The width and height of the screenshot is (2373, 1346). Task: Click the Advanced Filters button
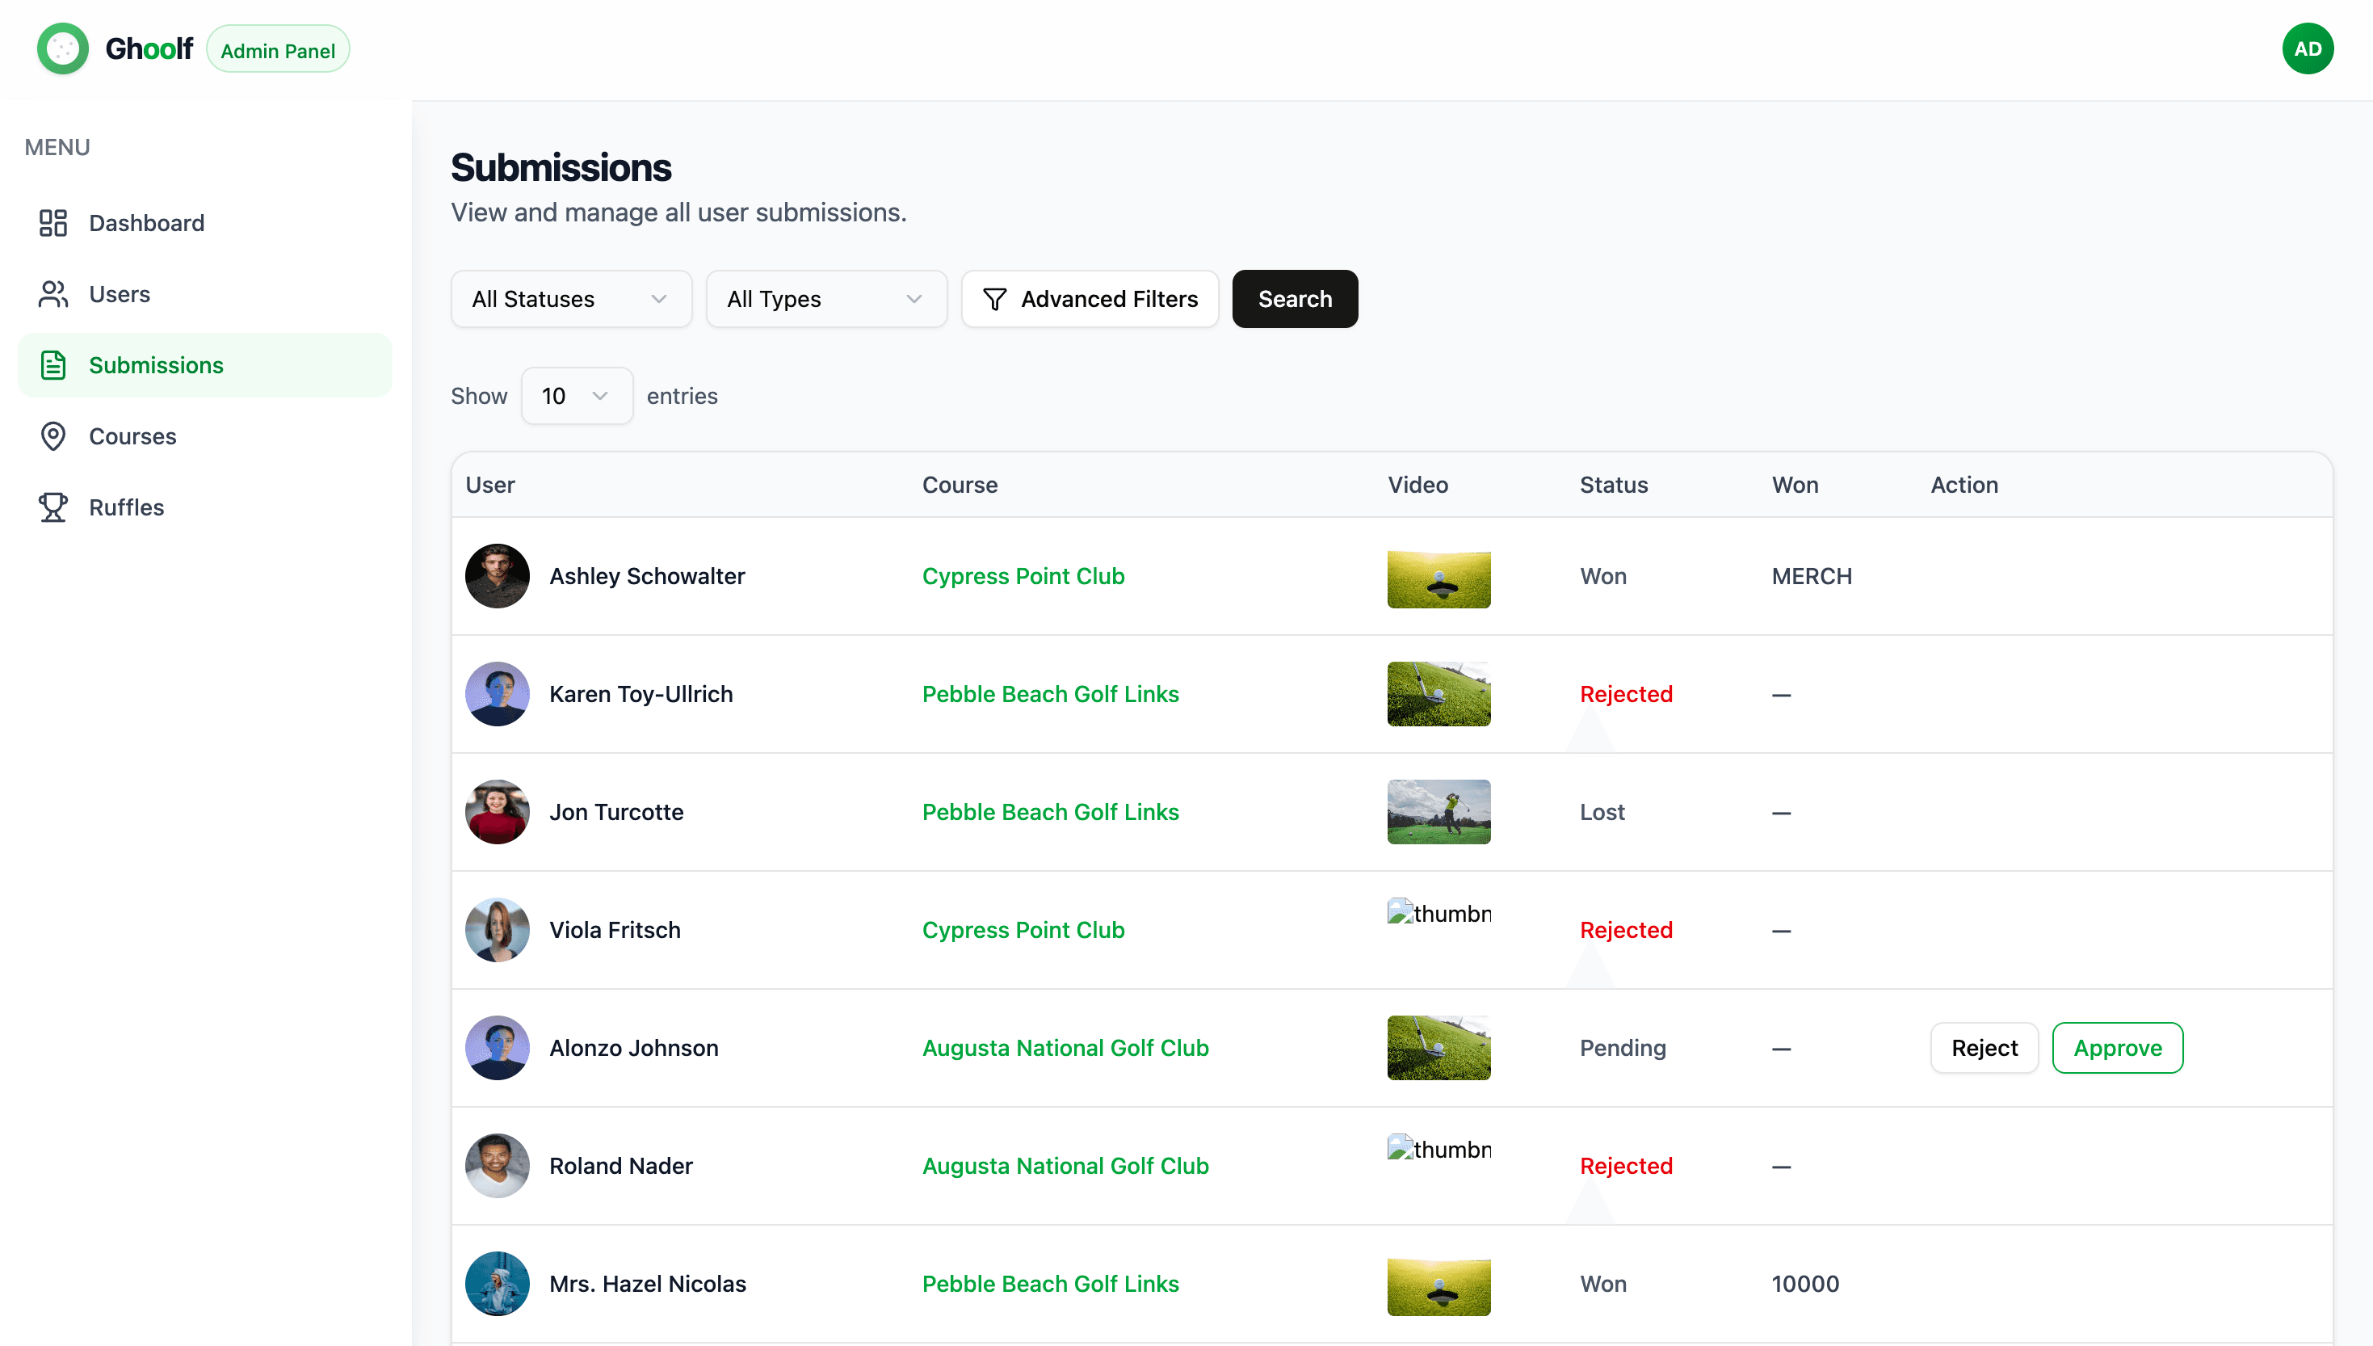click(x=1090, y=300)
